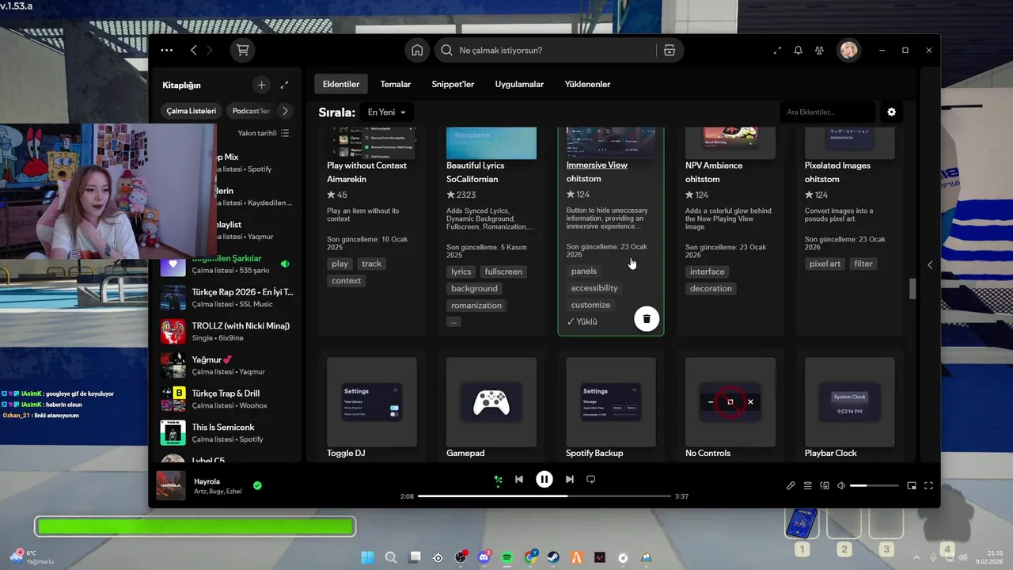Go to Home via the house icon

[417, 50]
